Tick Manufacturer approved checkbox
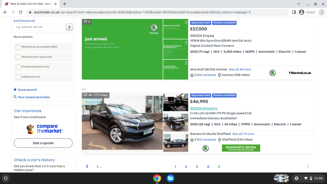Screen dimensions: 327x184 (18, 57)
